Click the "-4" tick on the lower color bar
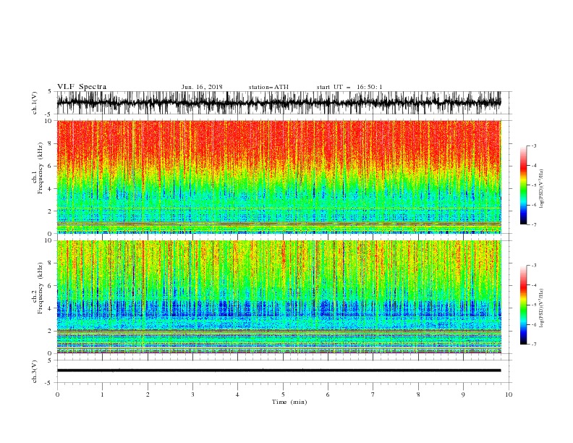Image resolution: width=573 pixels, height=443 pixels. [534, 285]
